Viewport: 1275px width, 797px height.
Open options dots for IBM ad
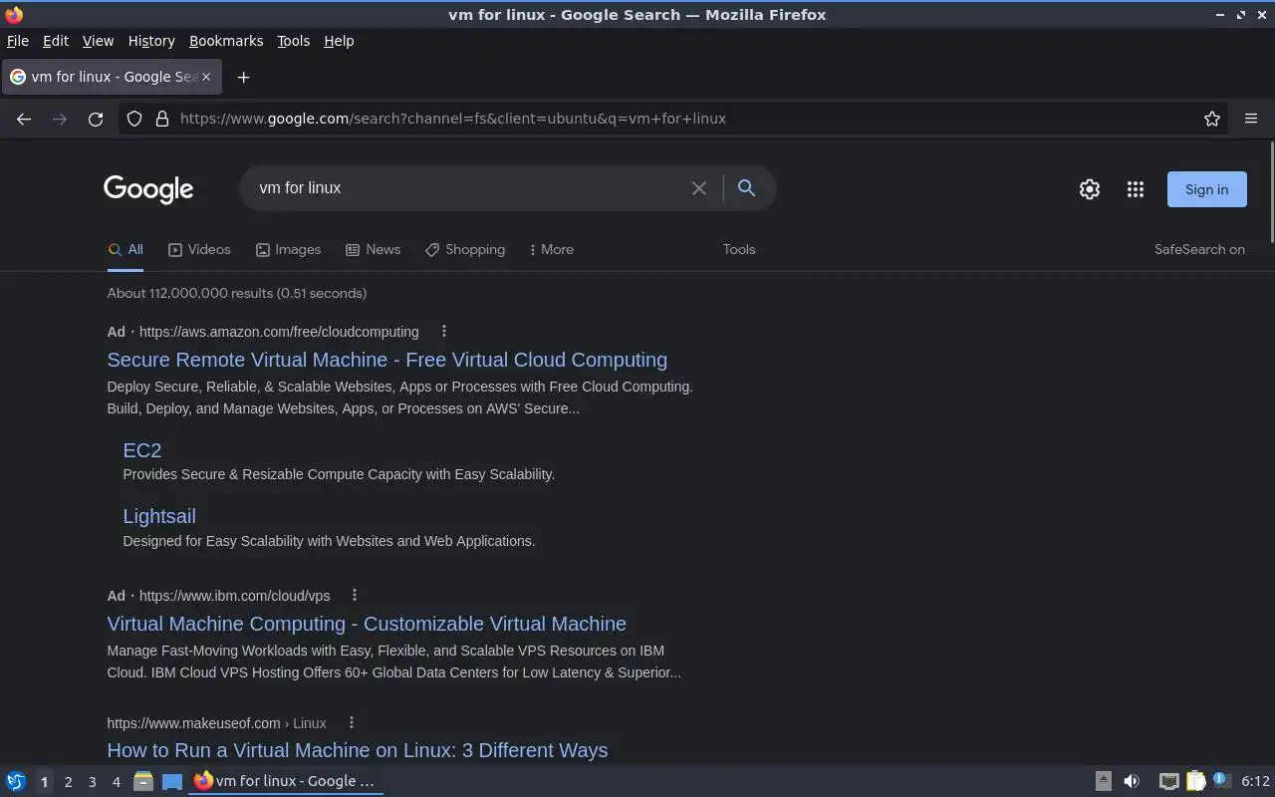coord(355,595)
